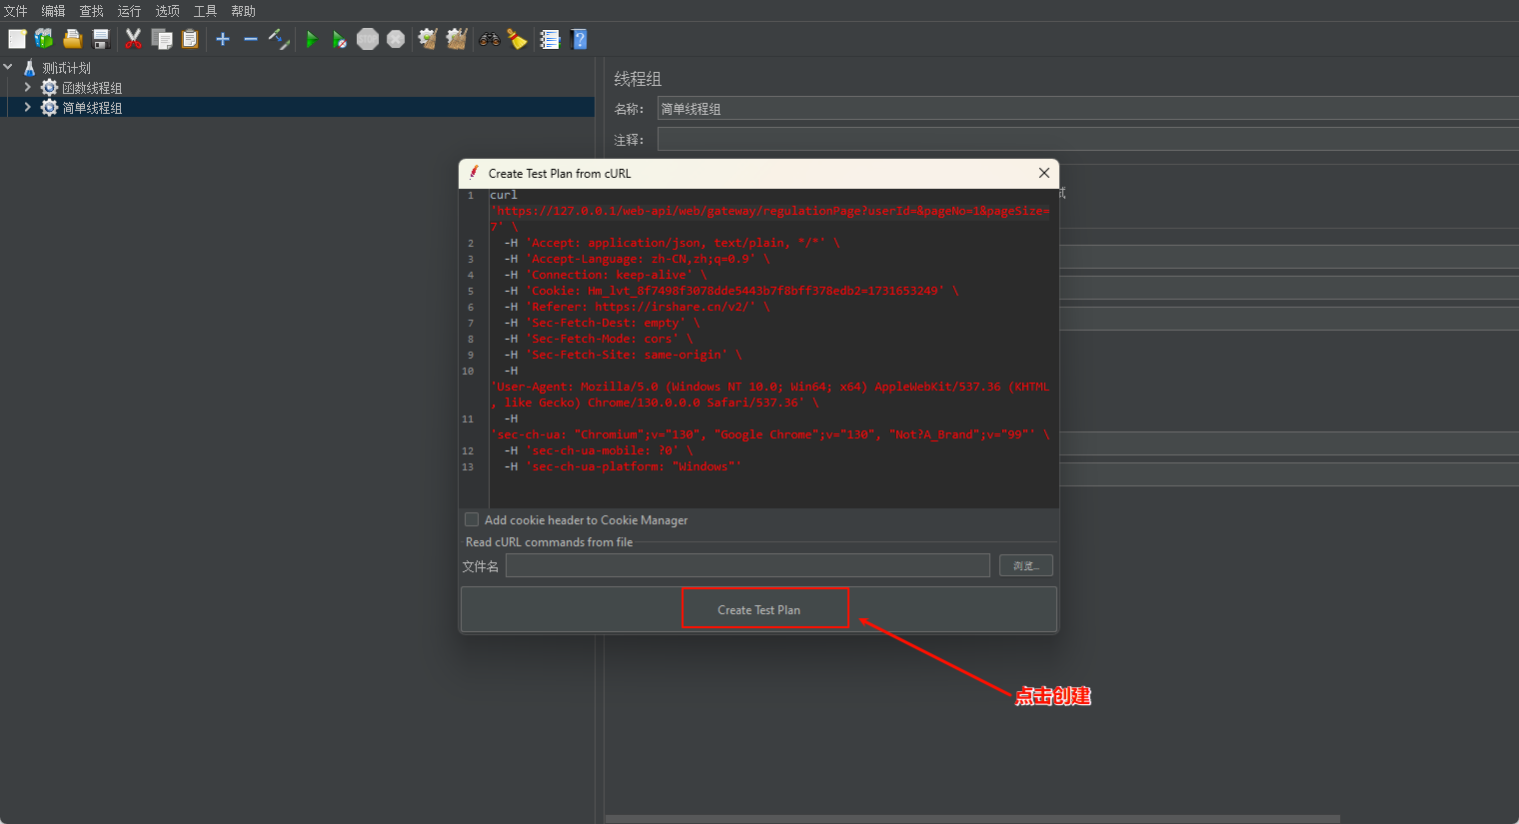
Task: Open the 查找 menu
Action: tap(91, 11)
